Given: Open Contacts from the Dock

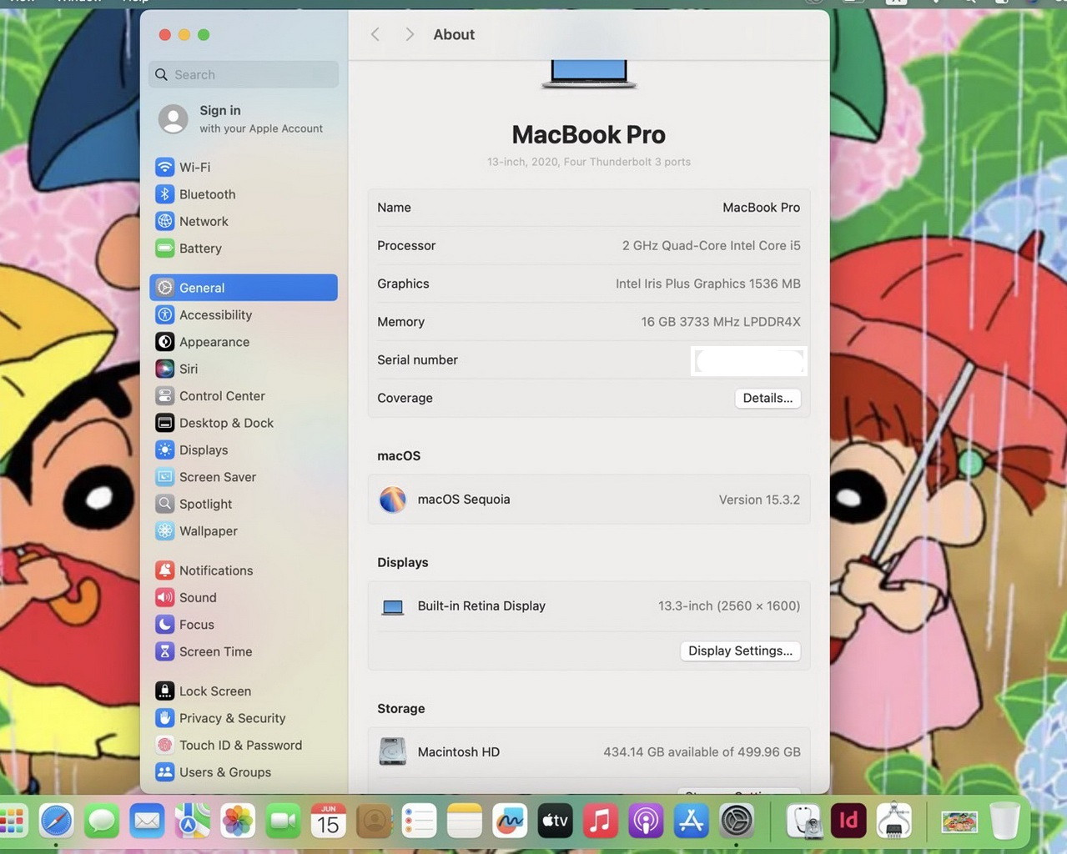Looking at the screenshot, I should (x=374, y=821).
